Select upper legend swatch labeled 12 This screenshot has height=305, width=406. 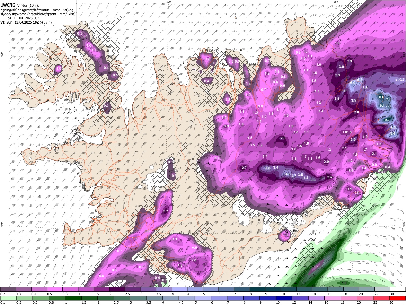point(304,289)
